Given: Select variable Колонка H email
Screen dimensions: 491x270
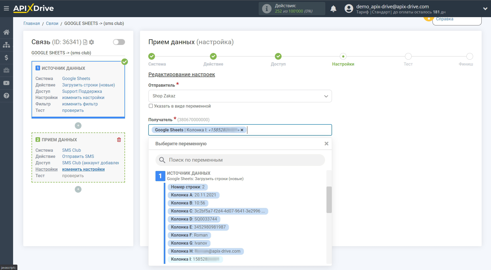Looking at the screenshot, I should [206, 251].
